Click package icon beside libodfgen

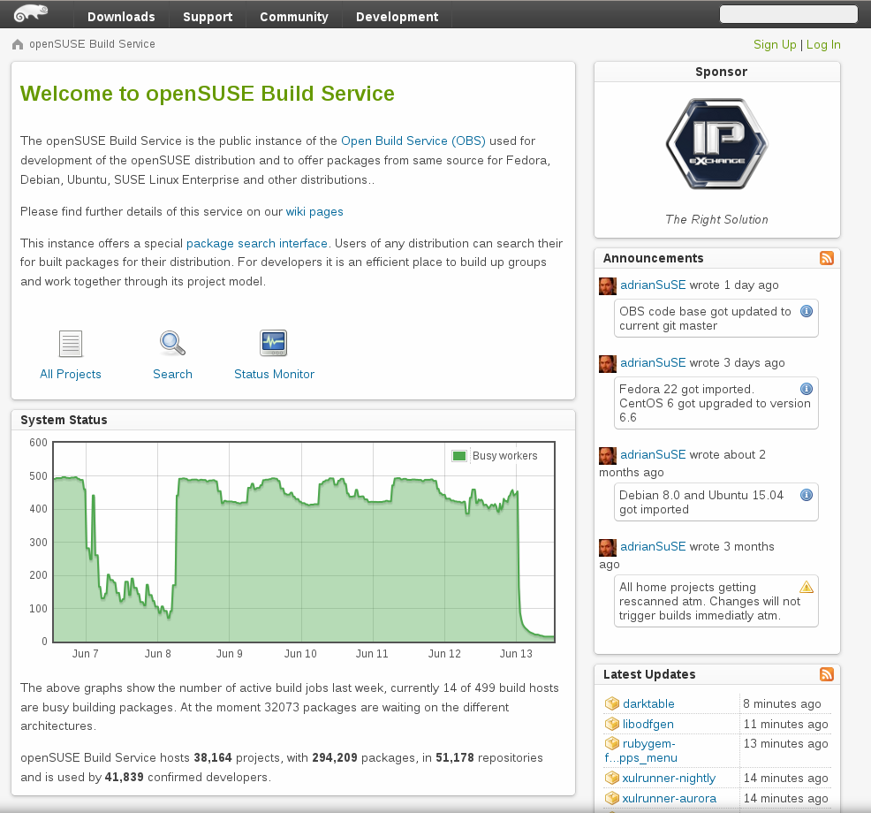point(611,724)
